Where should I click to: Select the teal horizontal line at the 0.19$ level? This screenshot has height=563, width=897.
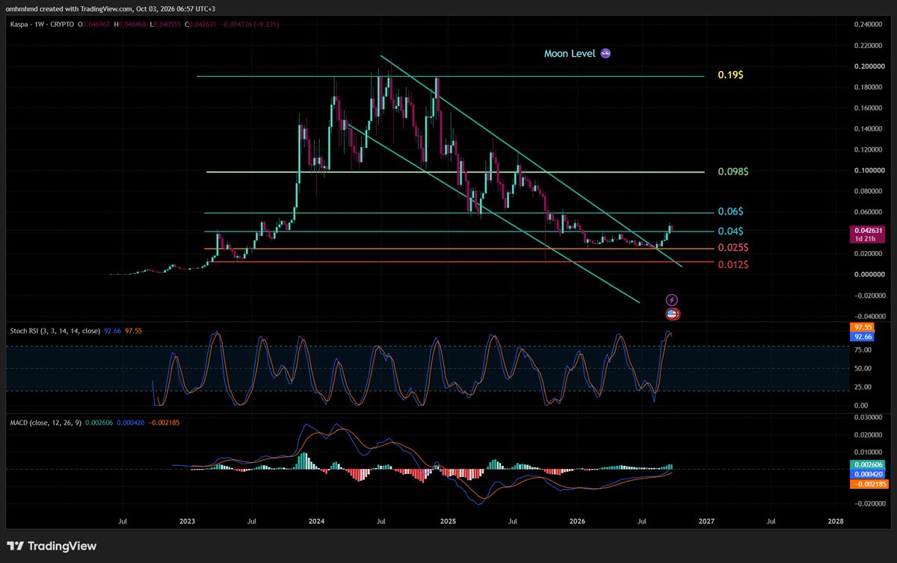click(450, 76)
